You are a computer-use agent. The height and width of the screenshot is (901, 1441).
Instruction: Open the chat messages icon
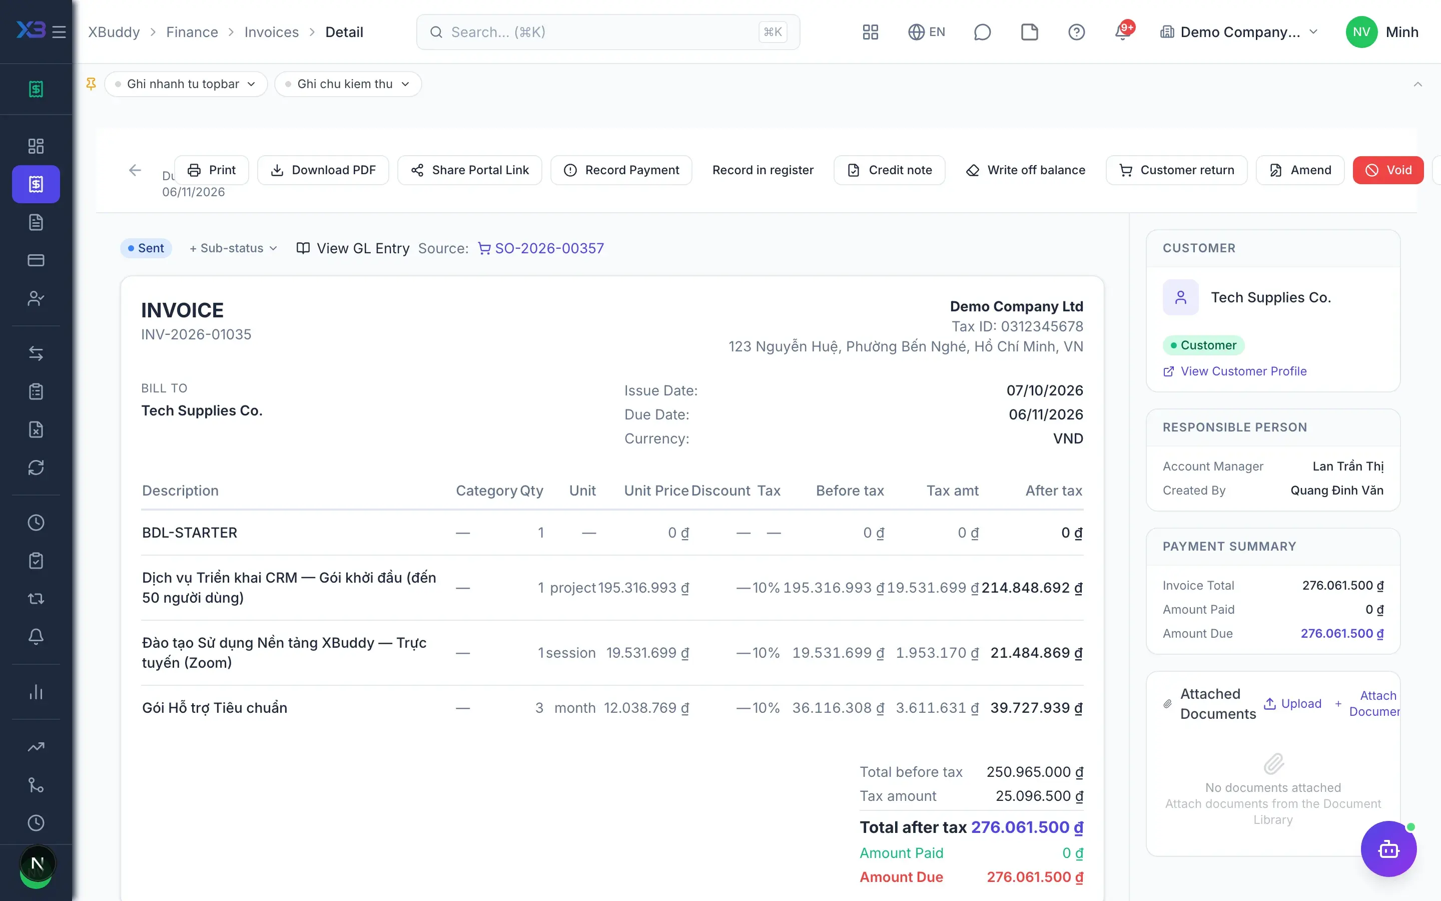(982, 32)
